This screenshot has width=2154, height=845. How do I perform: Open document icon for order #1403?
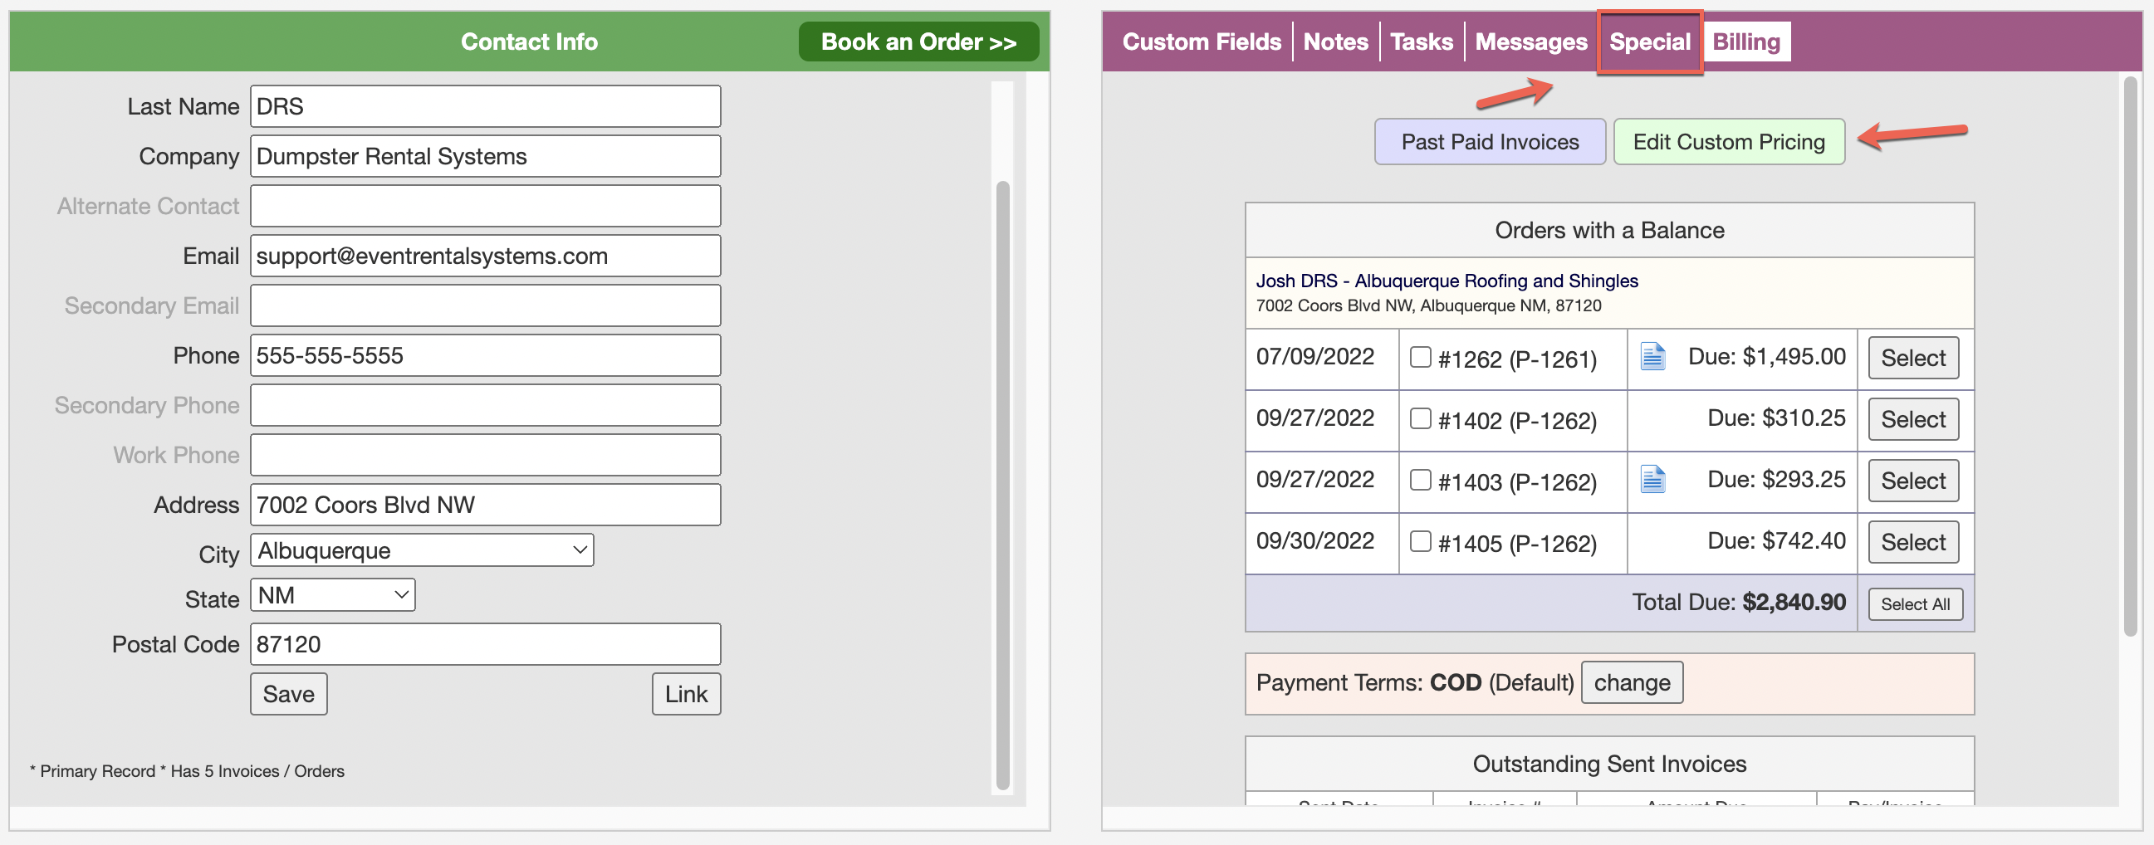pyautogui.click(x=1652, y=480)
